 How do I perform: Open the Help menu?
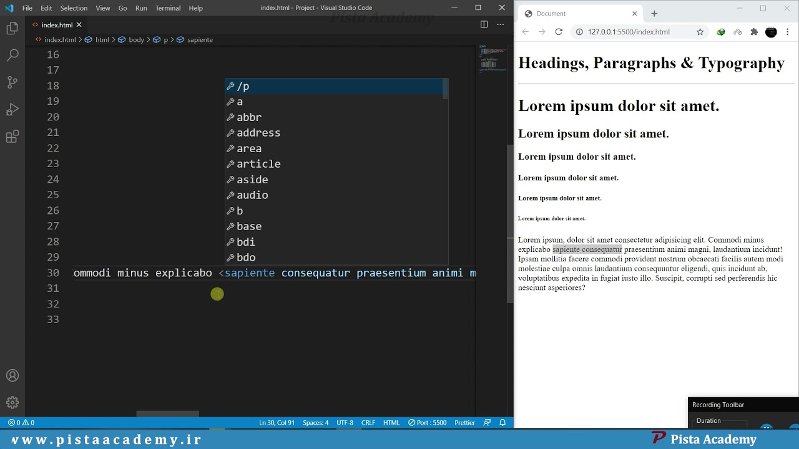[x=196, y=8]
